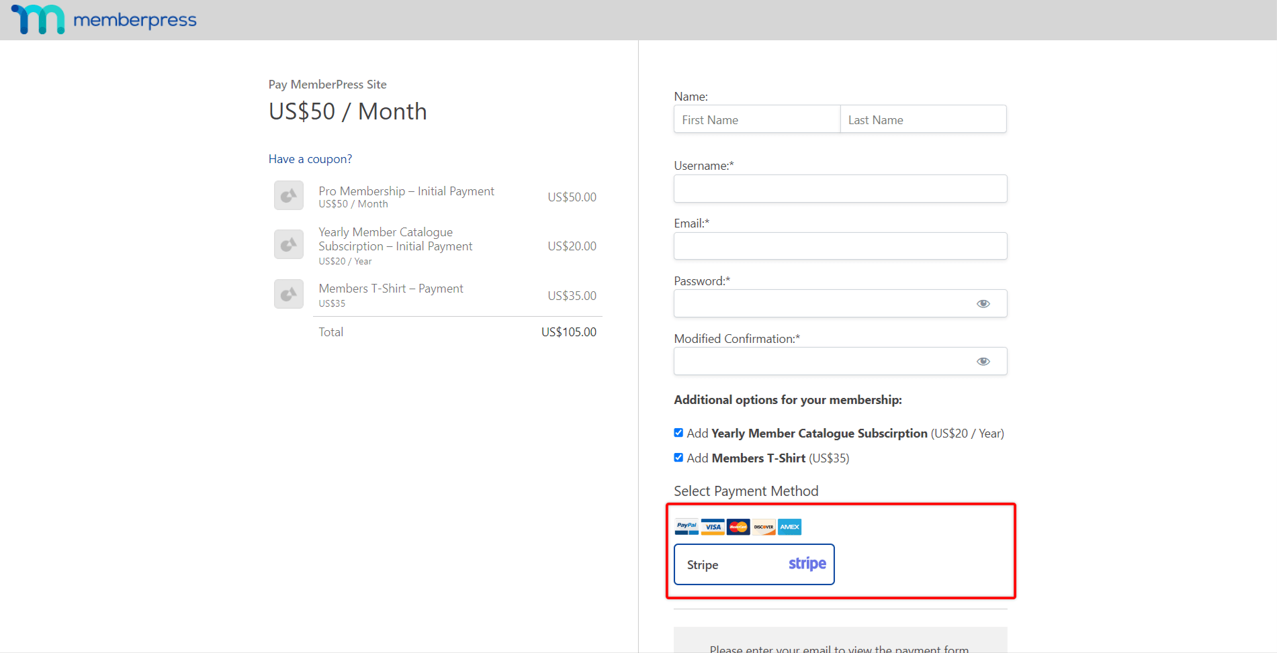Click the Visa card icon
1277x653 pixels.
click(x=713, y=527)
